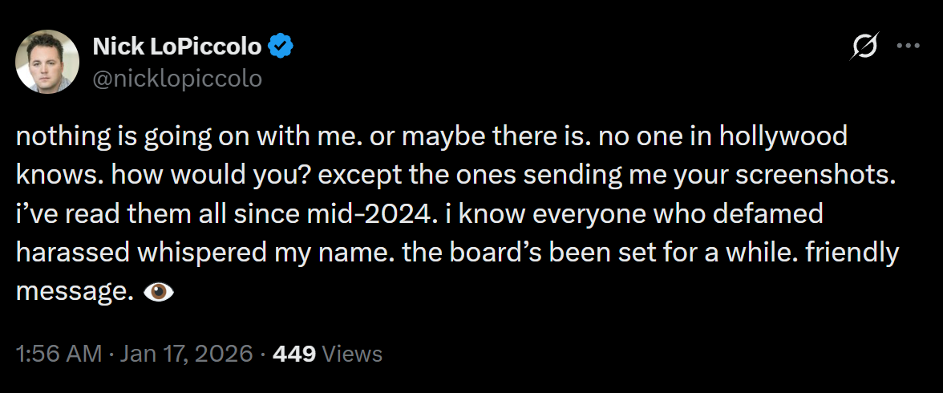Open the three-dot More options menu

[908, 46]
